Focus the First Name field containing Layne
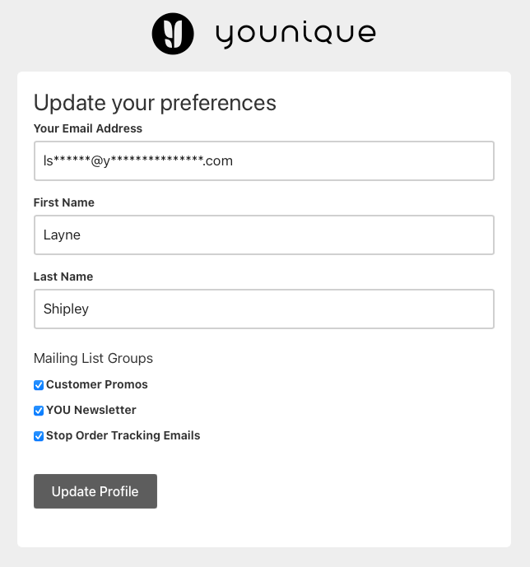The height and width of the screenshot is (567, 530). [263, 235]
